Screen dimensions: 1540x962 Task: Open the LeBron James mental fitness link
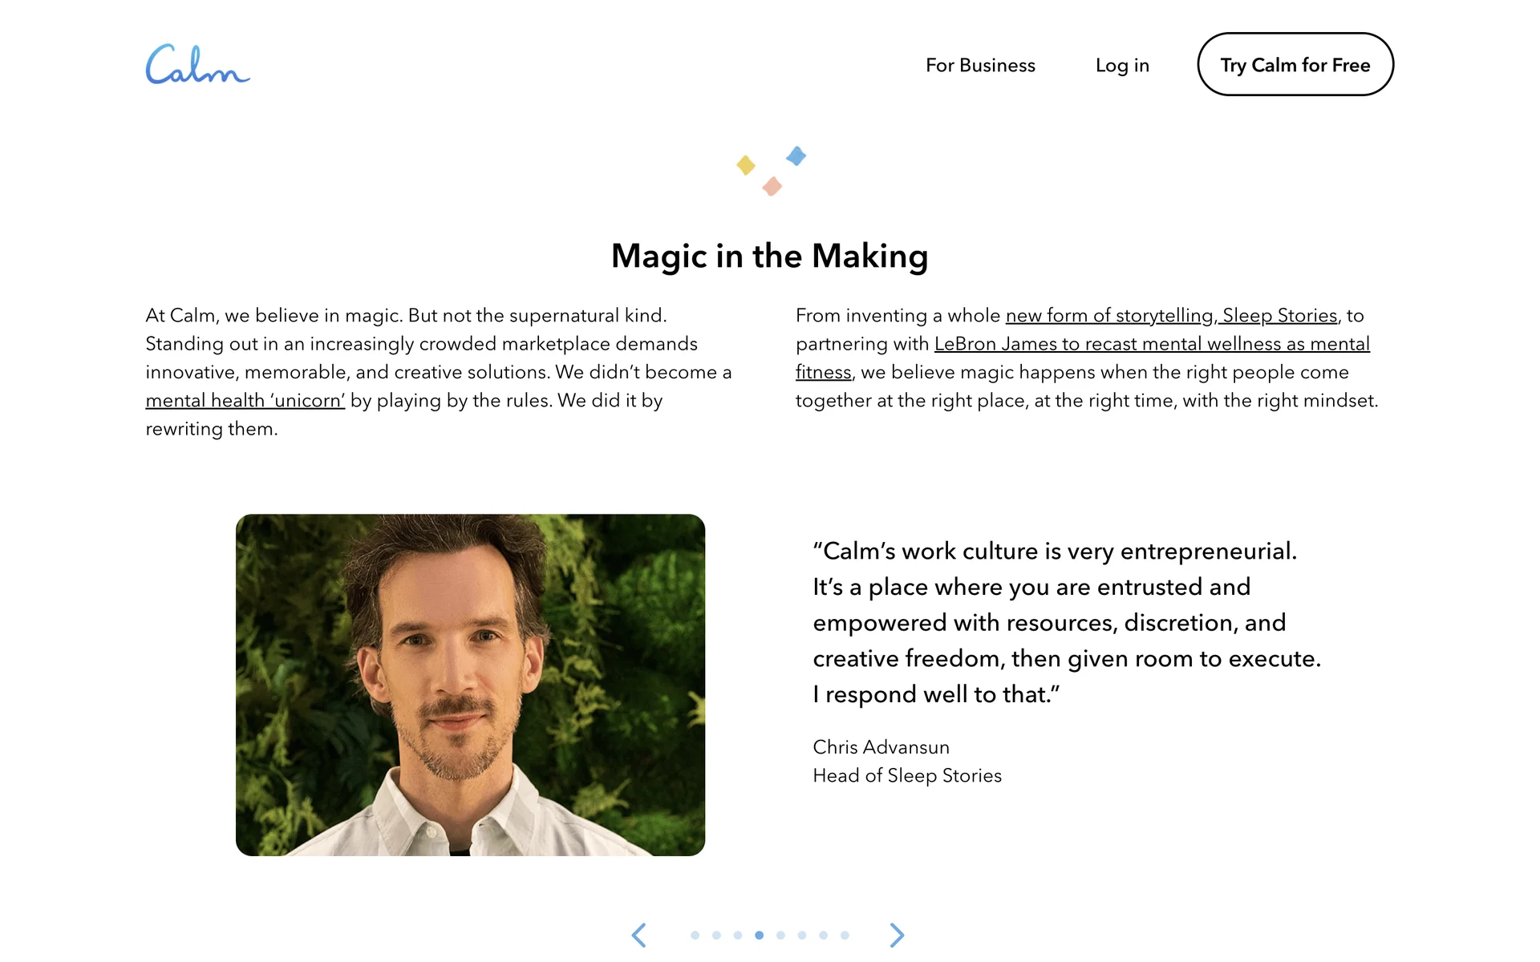[x=1151, y=344]
